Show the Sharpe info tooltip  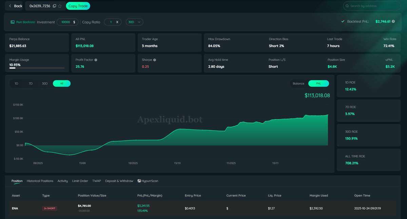point(155,60)
